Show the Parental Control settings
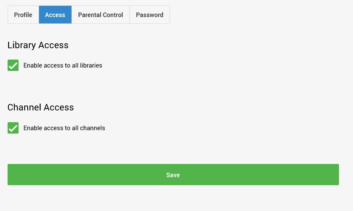Viewport: 353px width, 211px height. pos(100,15)
